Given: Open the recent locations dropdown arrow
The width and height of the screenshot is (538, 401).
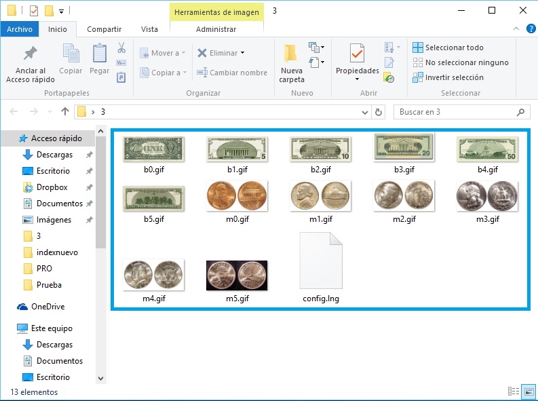Looking at the screenshot, I should coord(50,112).
